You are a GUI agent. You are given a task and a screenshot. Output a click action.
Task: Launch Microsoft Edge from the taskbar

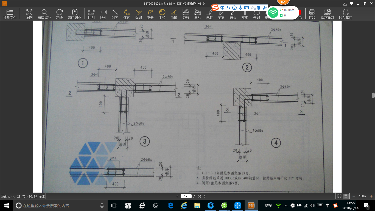(170, 205)
